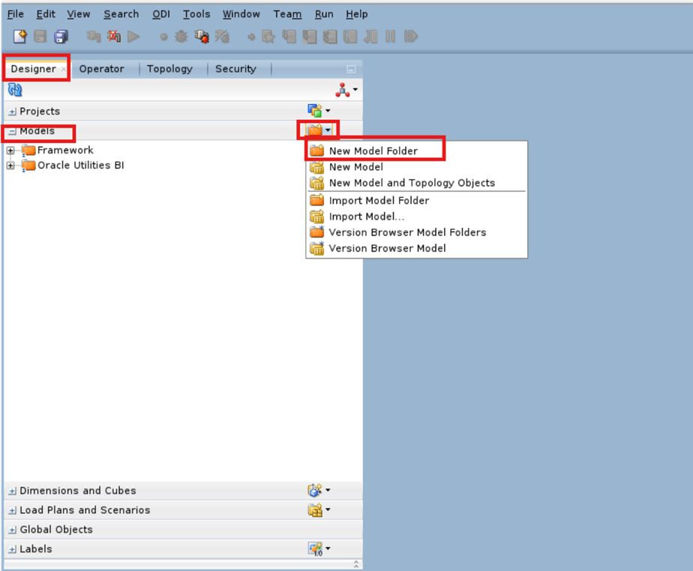Switch to the Operator tab
Viewport: 693px width, 571px height.
tap(103, 68)
